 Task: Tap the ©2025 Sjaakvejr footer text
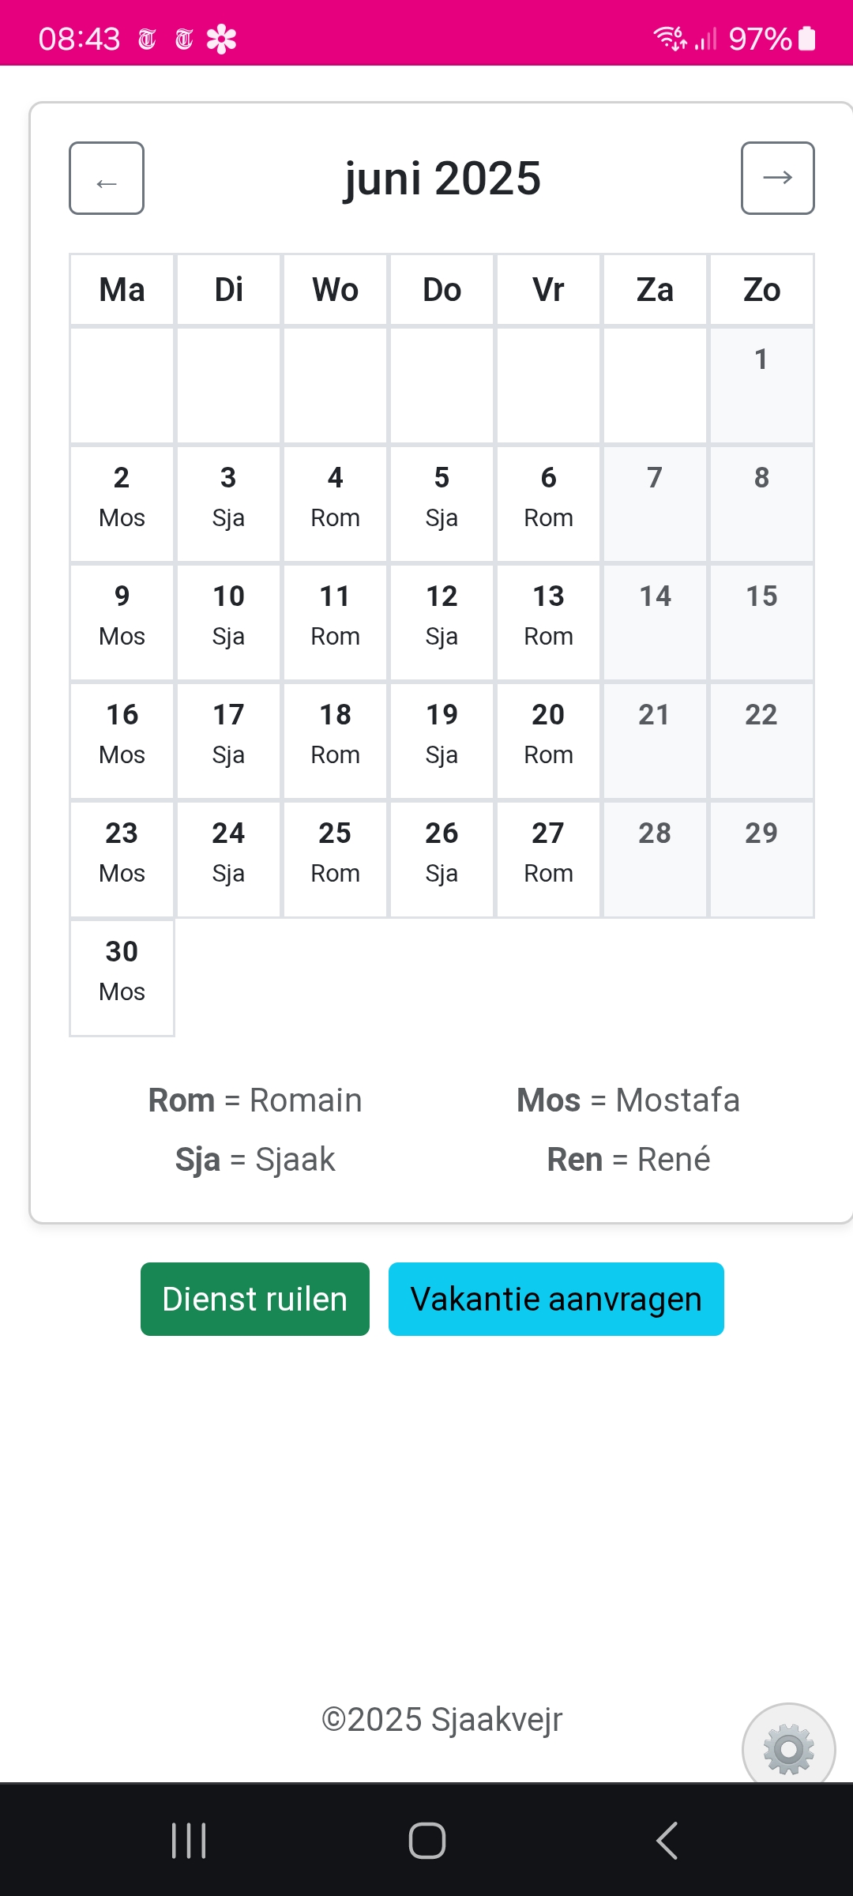pos(442,1717)
